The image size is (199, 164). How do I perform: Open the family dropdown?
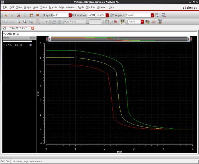tap(142, 22)
